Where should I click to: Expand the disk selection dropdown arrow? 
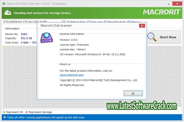(64, 22)
